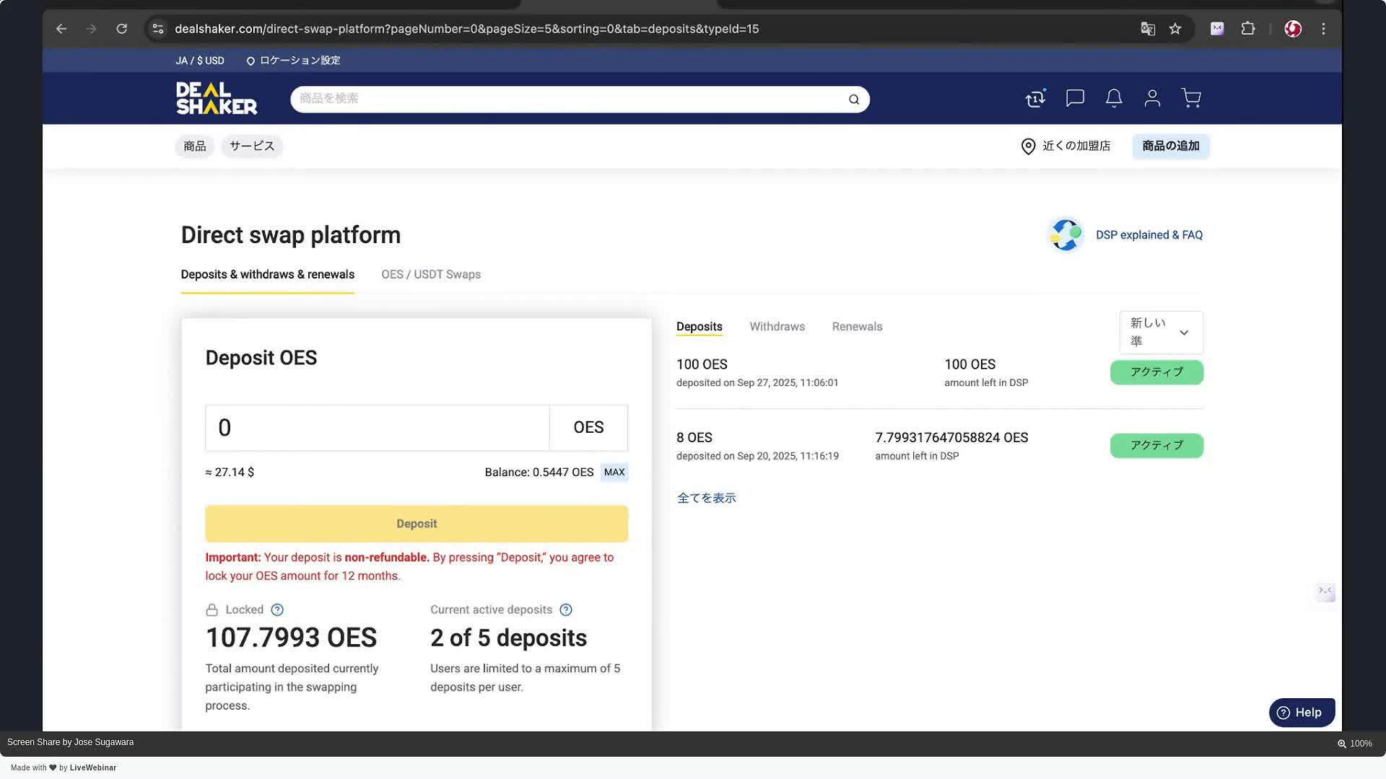Viewport: 1386px width, 779px height.
Task: Open the shopping cart icon
Action: point(1191,98)
